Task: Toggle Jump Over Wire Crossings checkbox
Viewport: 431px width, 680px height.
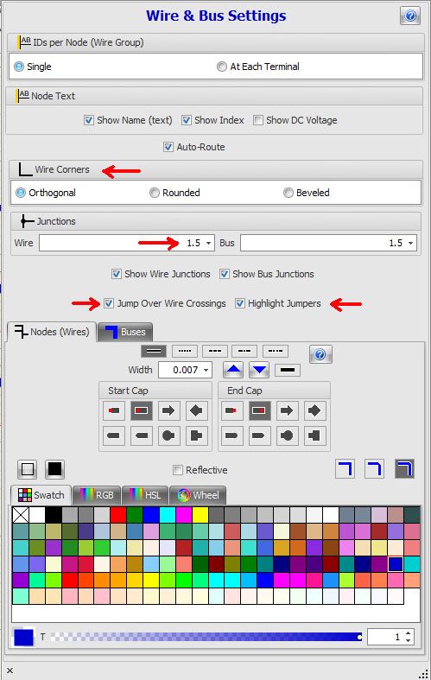Action: click(x=110, y=303)
